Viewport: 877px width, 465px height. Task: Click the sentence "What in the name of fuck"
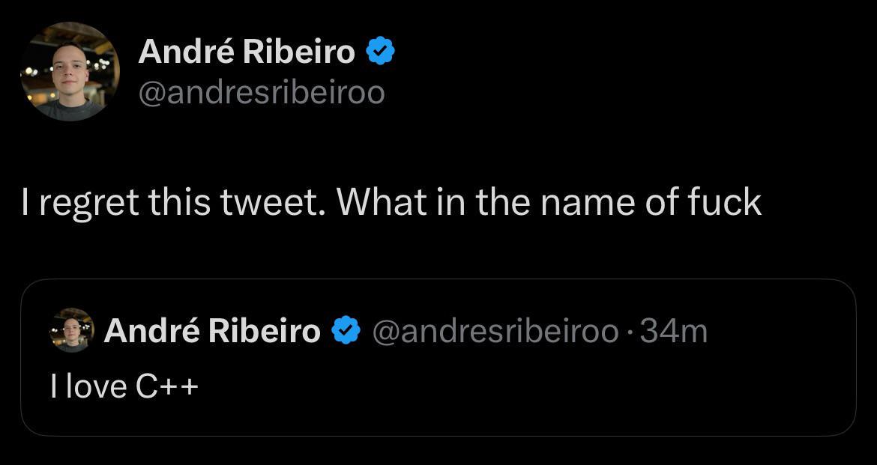click(549, 203)
